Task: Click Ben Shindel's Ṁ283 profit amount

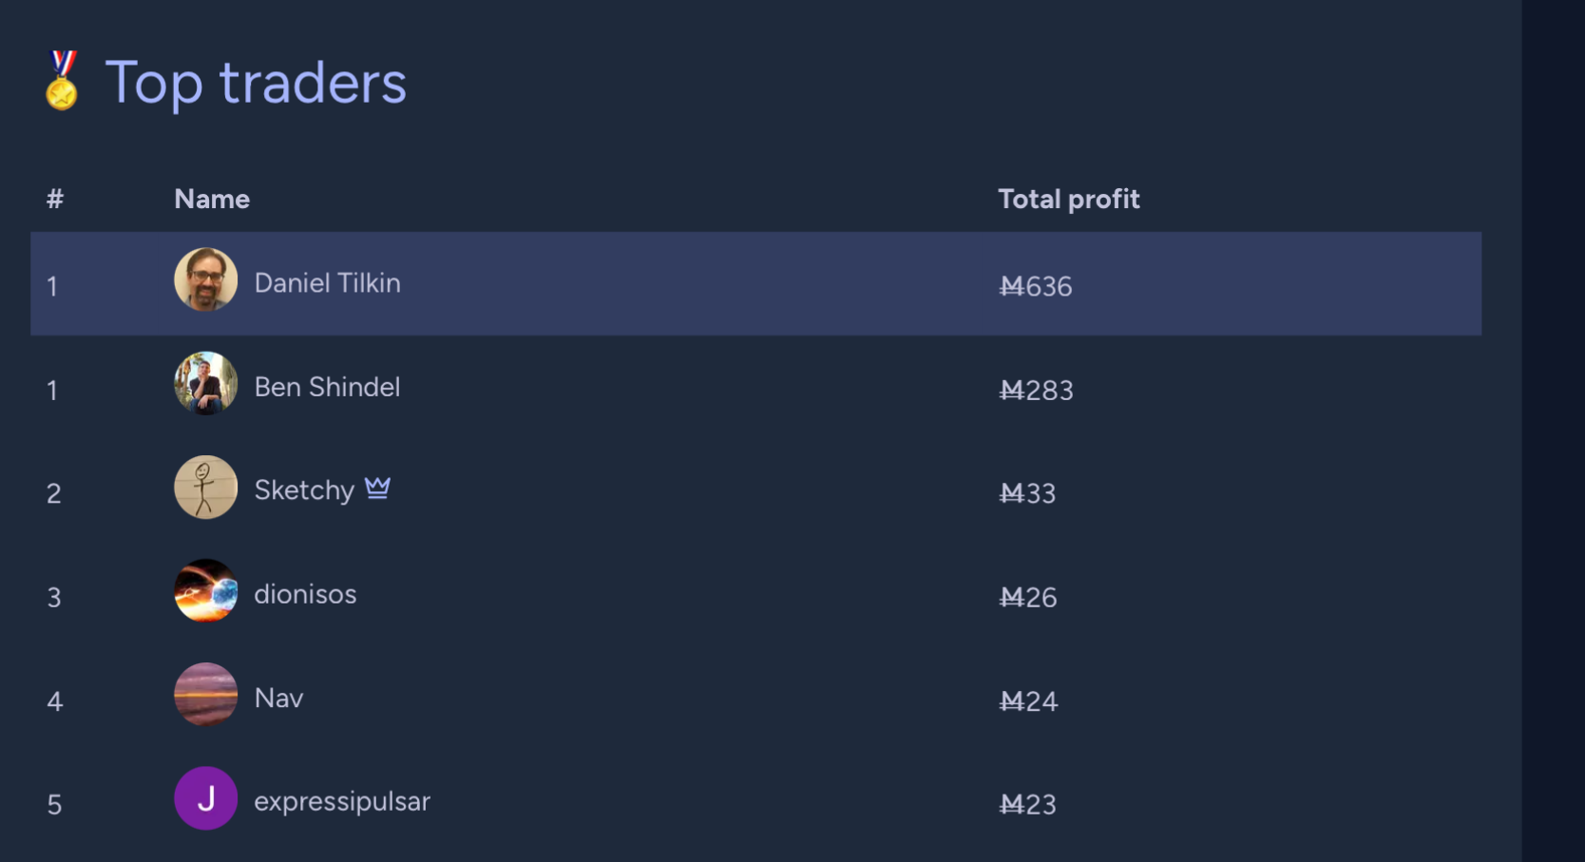Action: click(1037, 390)
